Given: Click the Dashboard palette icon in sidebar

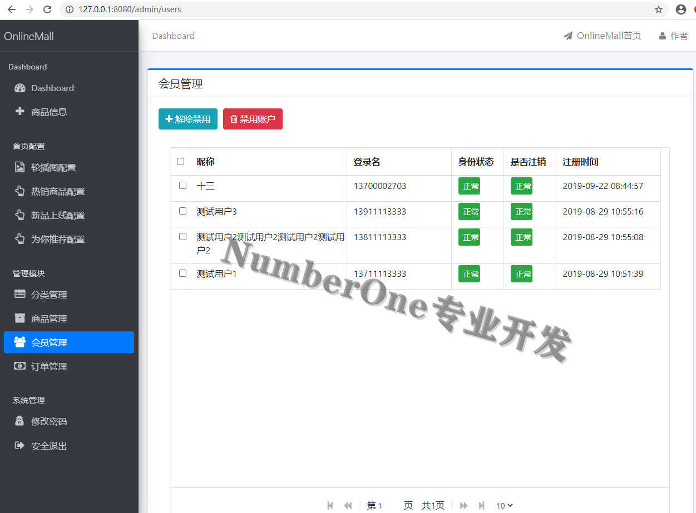Looking at the screenshot, I should pos(20,88).
